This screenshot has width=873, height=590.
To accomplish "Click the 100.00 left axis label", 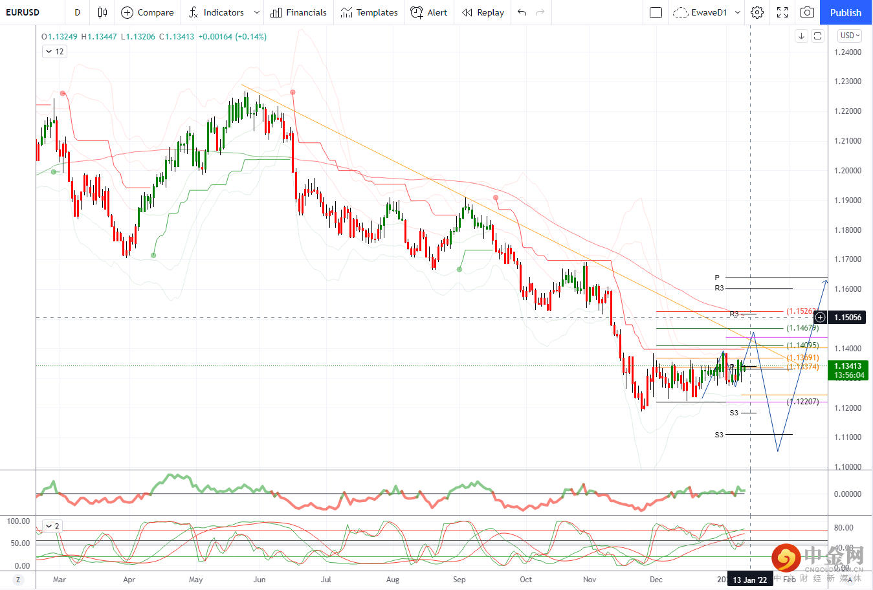I will pyautogui.click(x=18, y=521).
